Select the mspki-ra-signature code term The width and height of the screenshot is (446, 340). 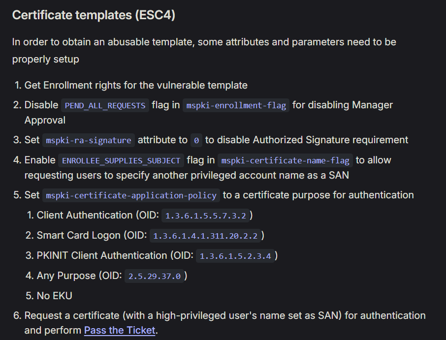point(89,140)
